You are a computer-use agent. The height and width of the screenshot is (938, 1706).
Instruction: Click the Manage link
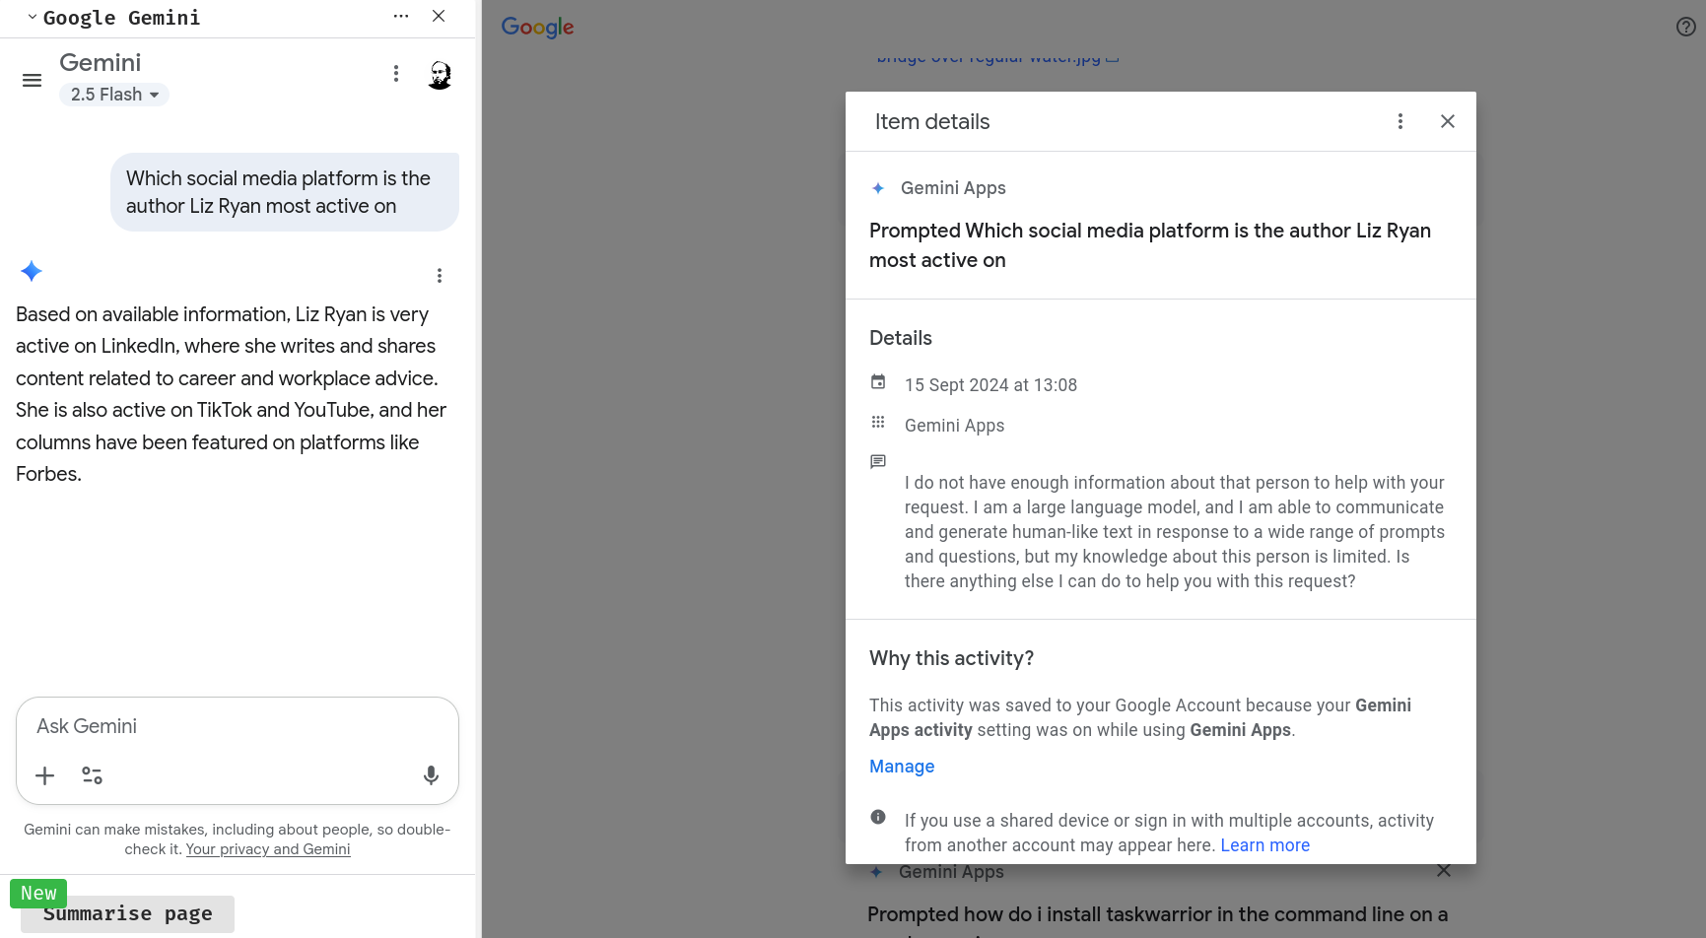click(902, 767)
